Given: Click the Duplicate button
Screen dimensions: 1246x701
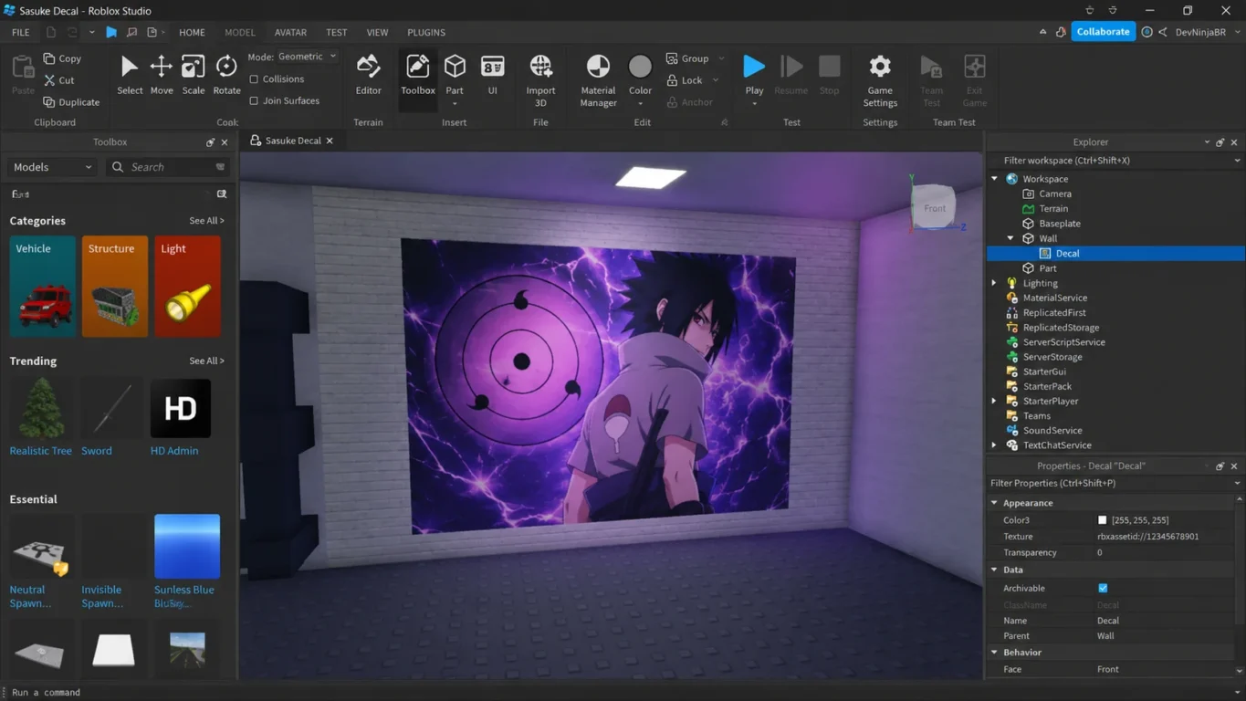Looking at the screenshot, I should click(x=72, y=102).
